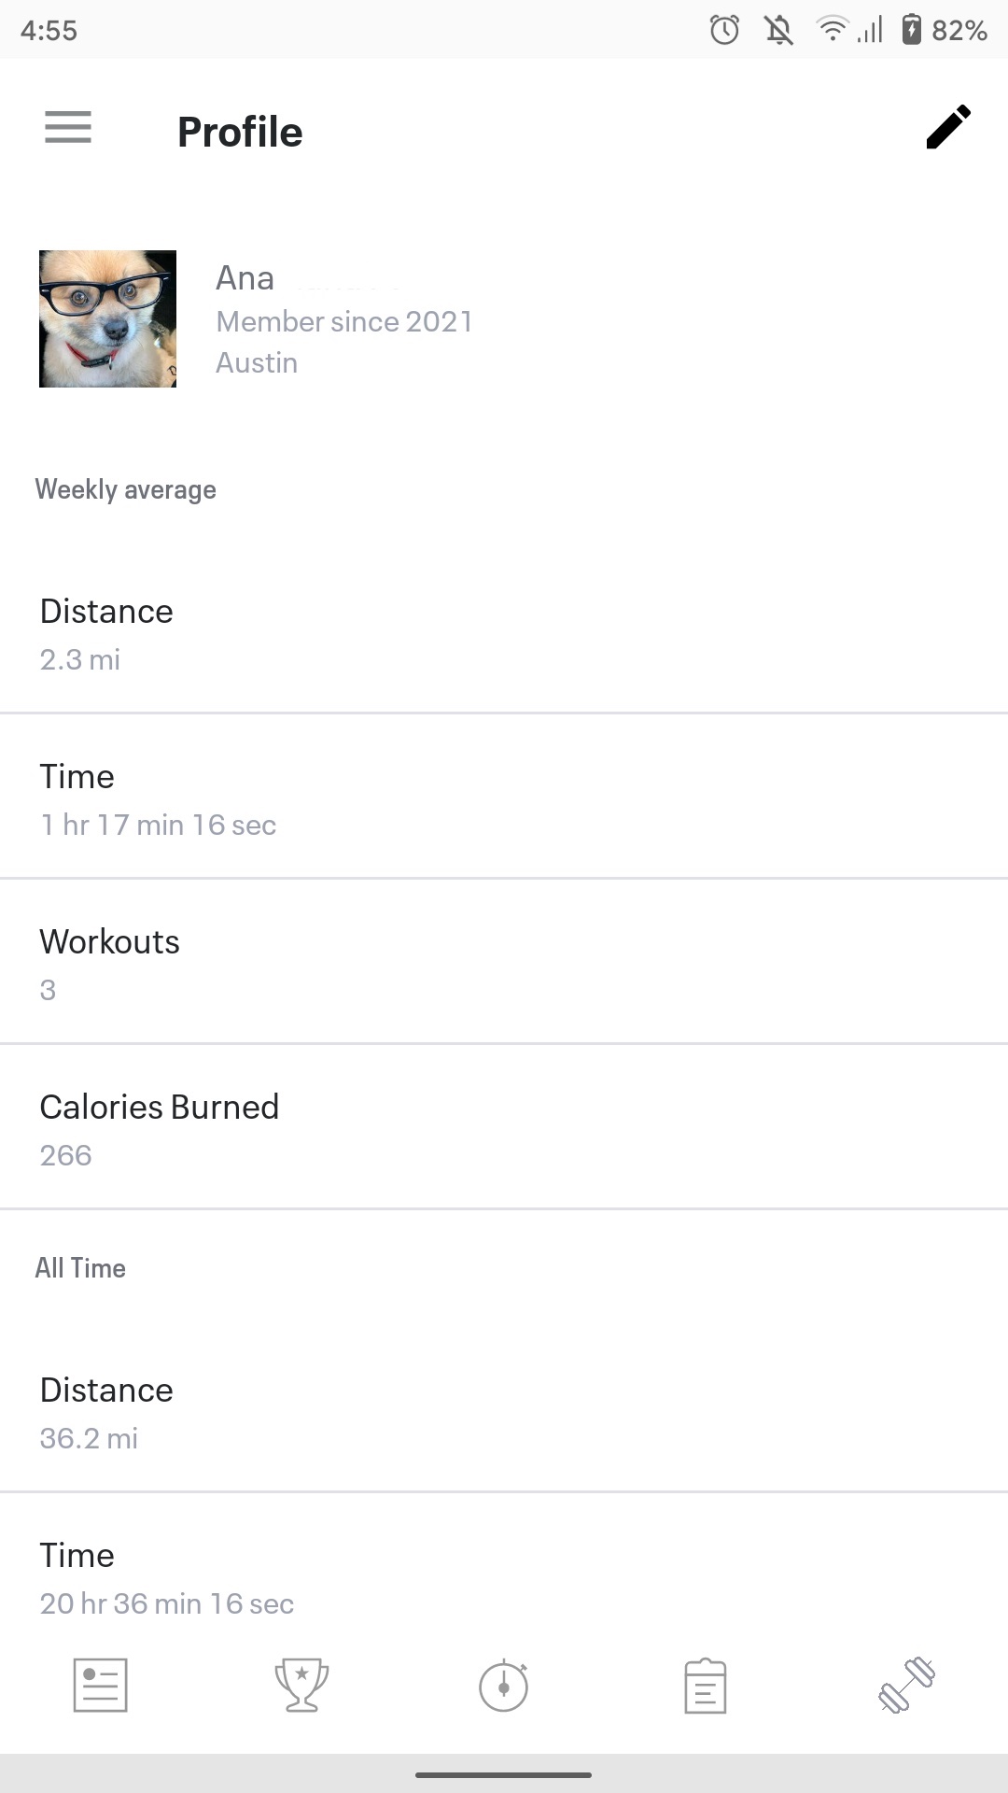1008x1793 pixels.
Task: Tap the battery indicator icon
Action: click(x=912, y=31)
